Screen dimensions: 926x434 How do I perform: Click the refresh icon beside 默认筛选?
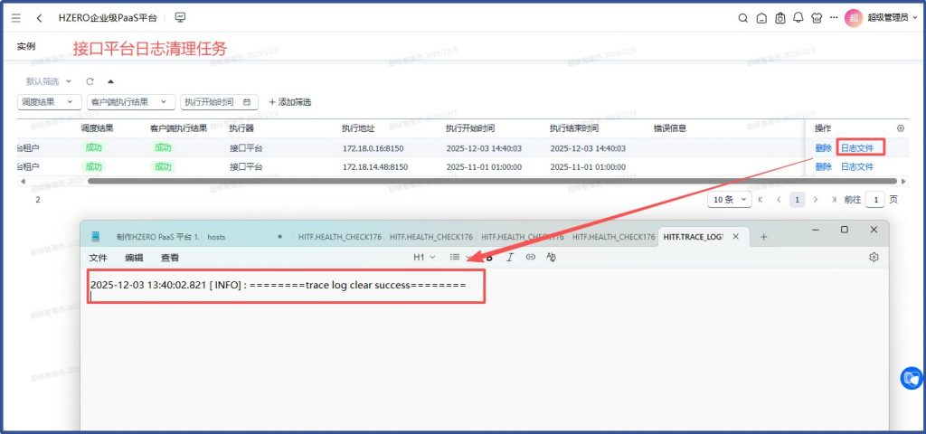(90, 81)
